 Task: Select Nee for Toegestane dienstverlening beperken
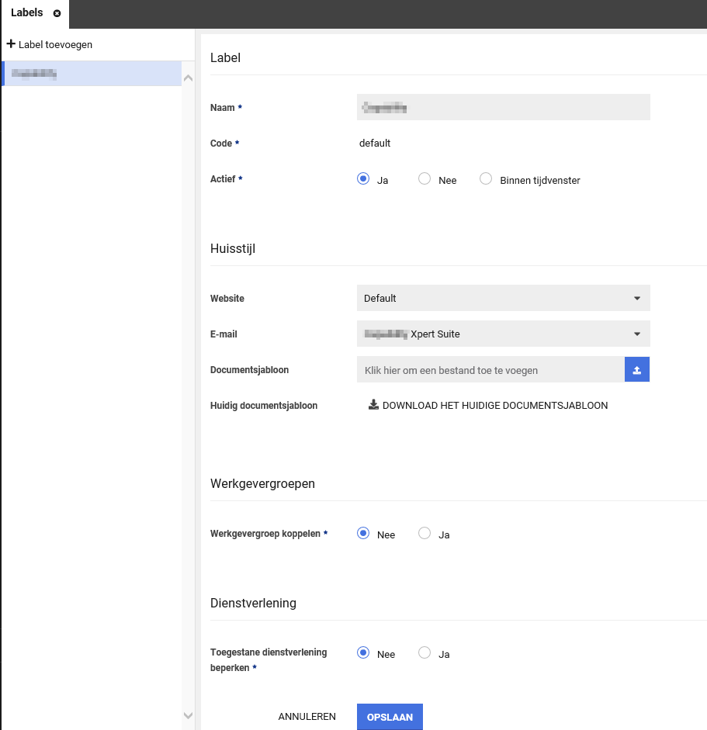coord(362,653)
